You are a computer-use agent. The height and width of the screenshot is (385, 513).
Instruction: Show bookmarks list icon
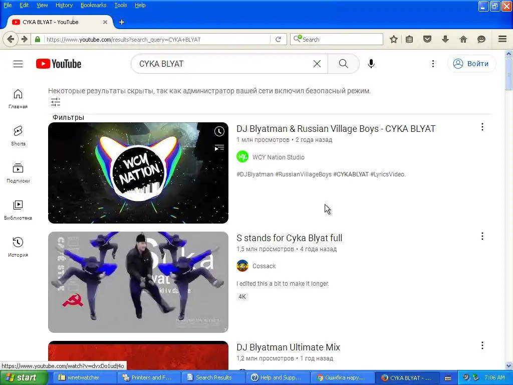[x=409, y=39]
